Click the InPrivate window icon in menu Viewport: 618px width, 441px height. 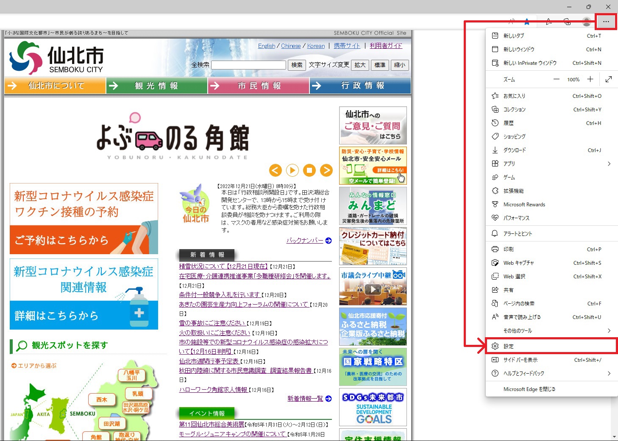[x=495, y=63]
